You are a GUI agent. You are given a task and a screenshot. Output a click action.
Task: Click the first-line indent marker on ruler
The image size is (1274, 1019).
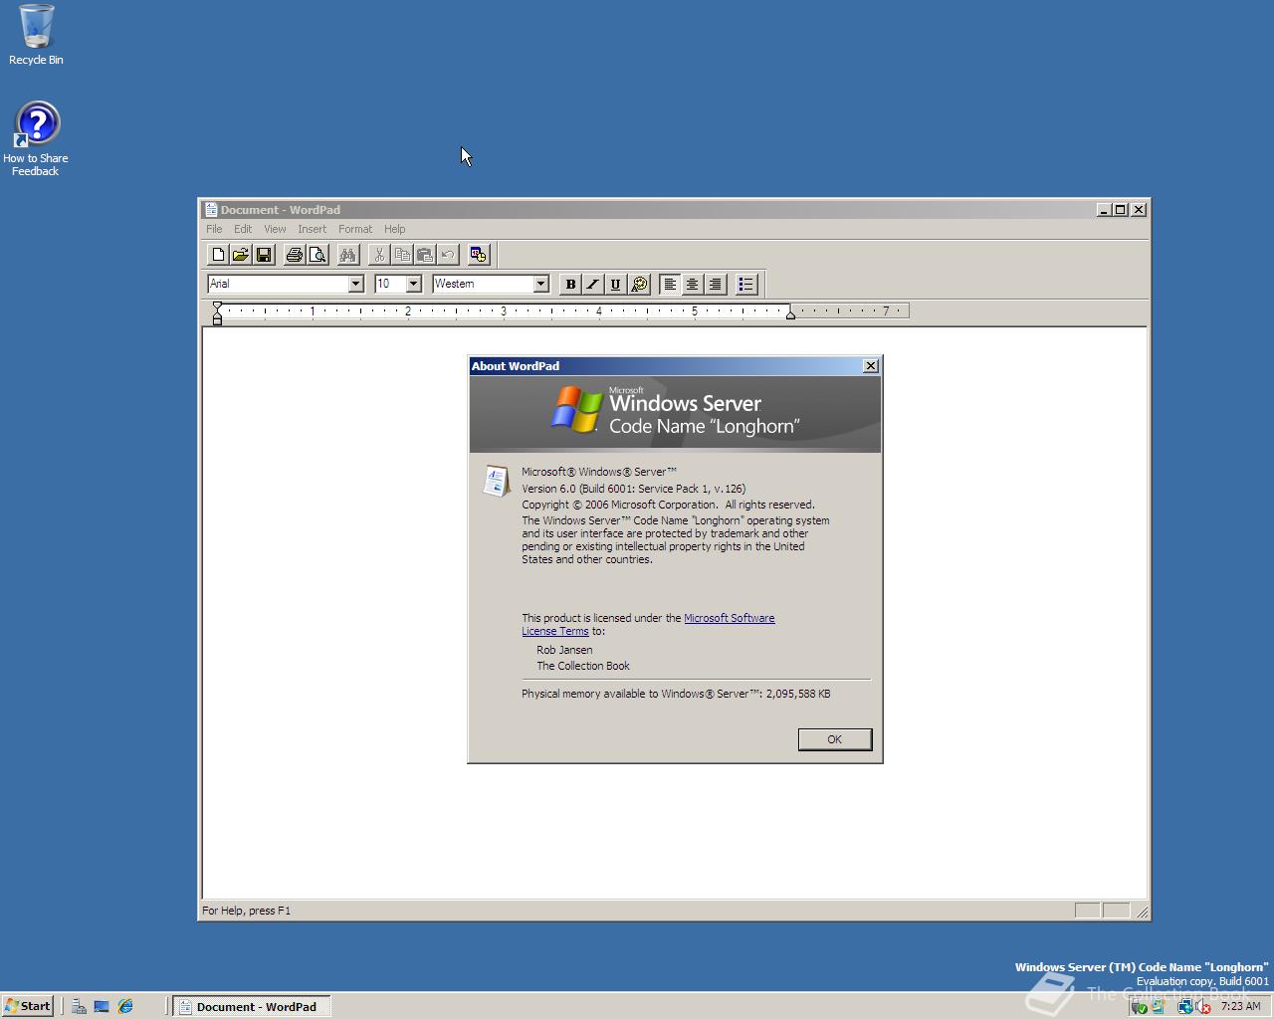point(217,307)
